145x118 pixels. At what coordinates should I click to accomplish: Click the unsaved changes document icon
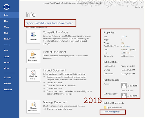(44, 109)
